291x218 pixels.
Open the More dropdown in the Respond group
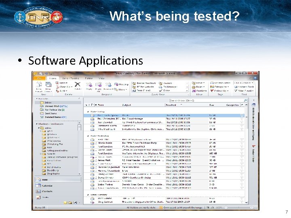120,90
